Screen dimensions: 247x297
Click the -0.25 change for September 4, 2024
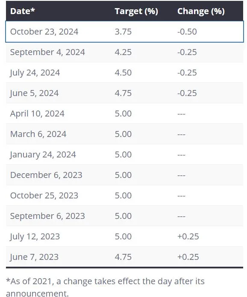(x=187, y=52)
